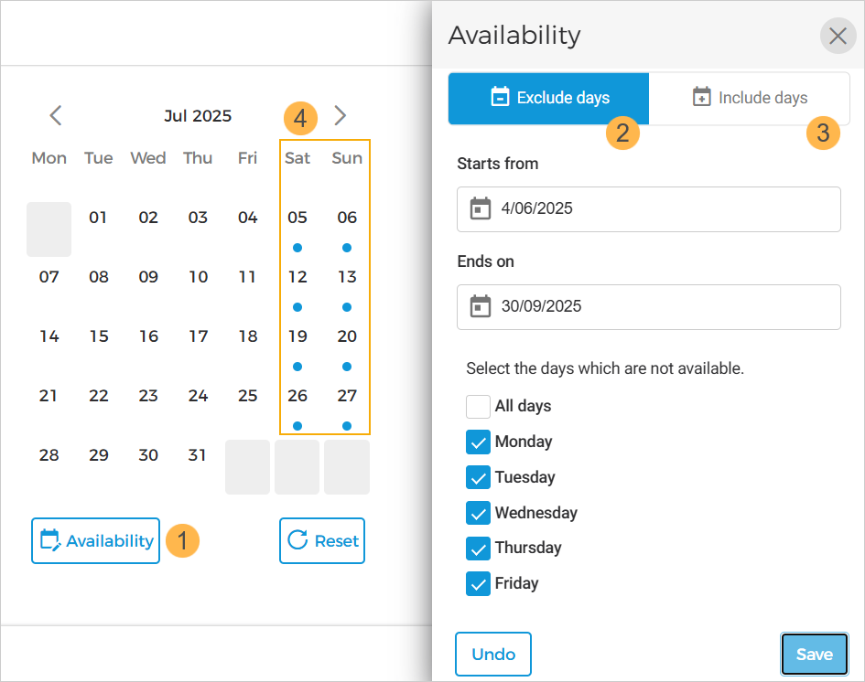Uncheck the Wednesday checkbox
Image resolution: width=865 pixels, height=682 pixels.
478,513
